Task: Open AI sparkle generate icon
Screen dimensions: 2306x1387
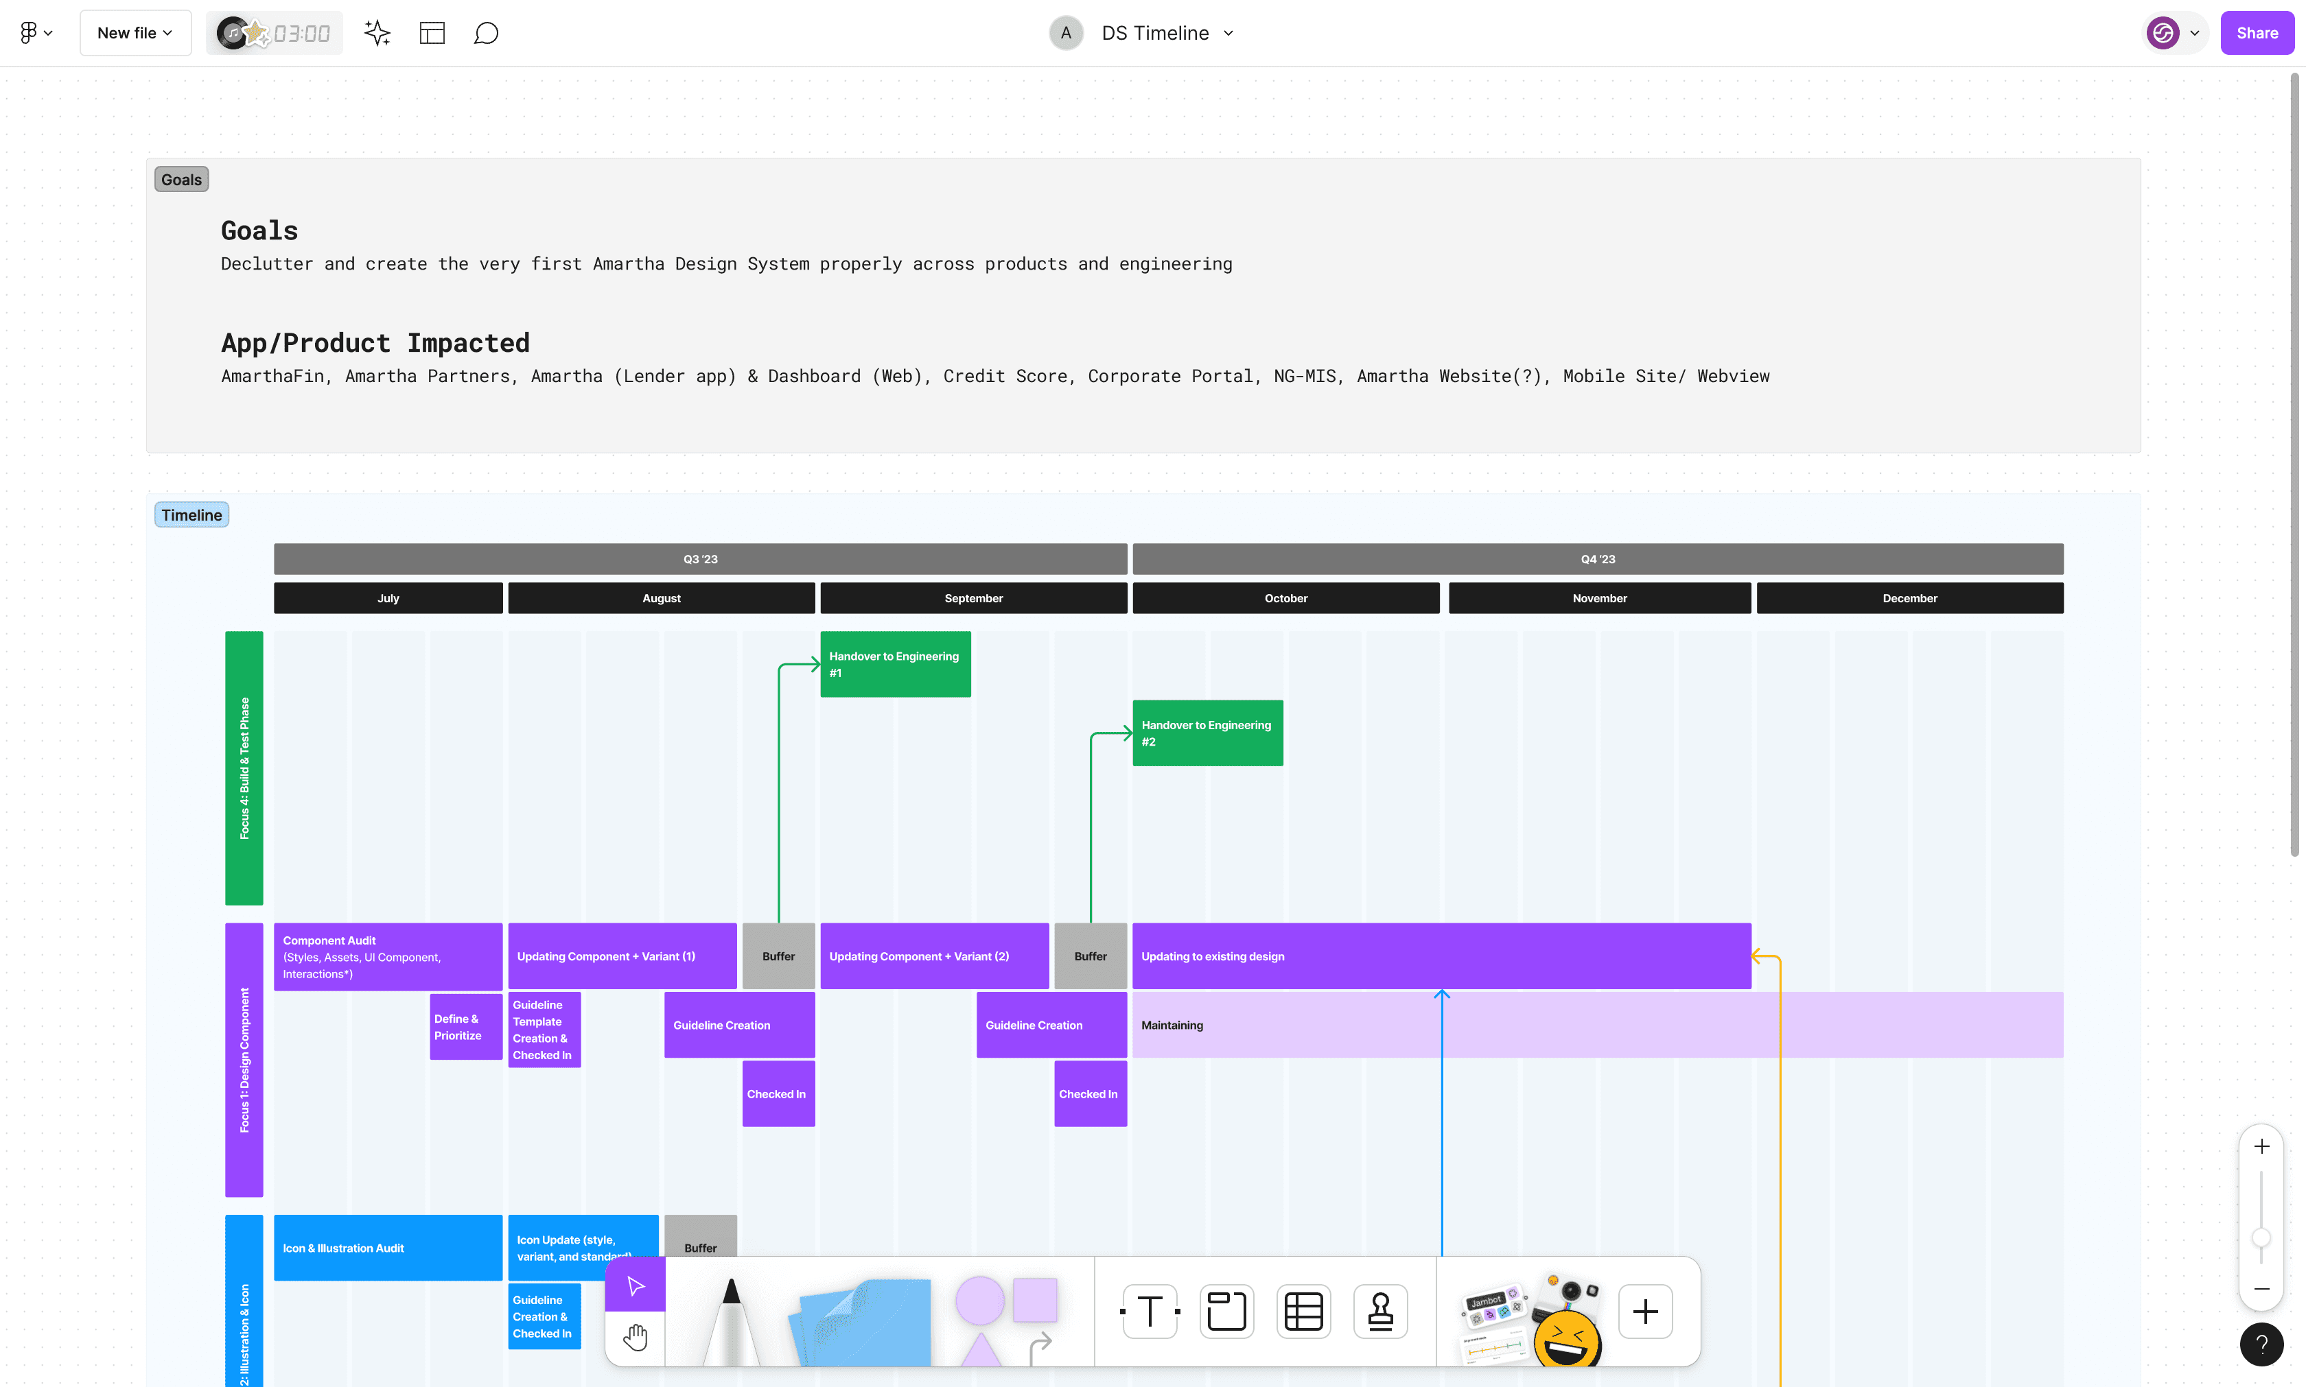Action: [377, 34]
